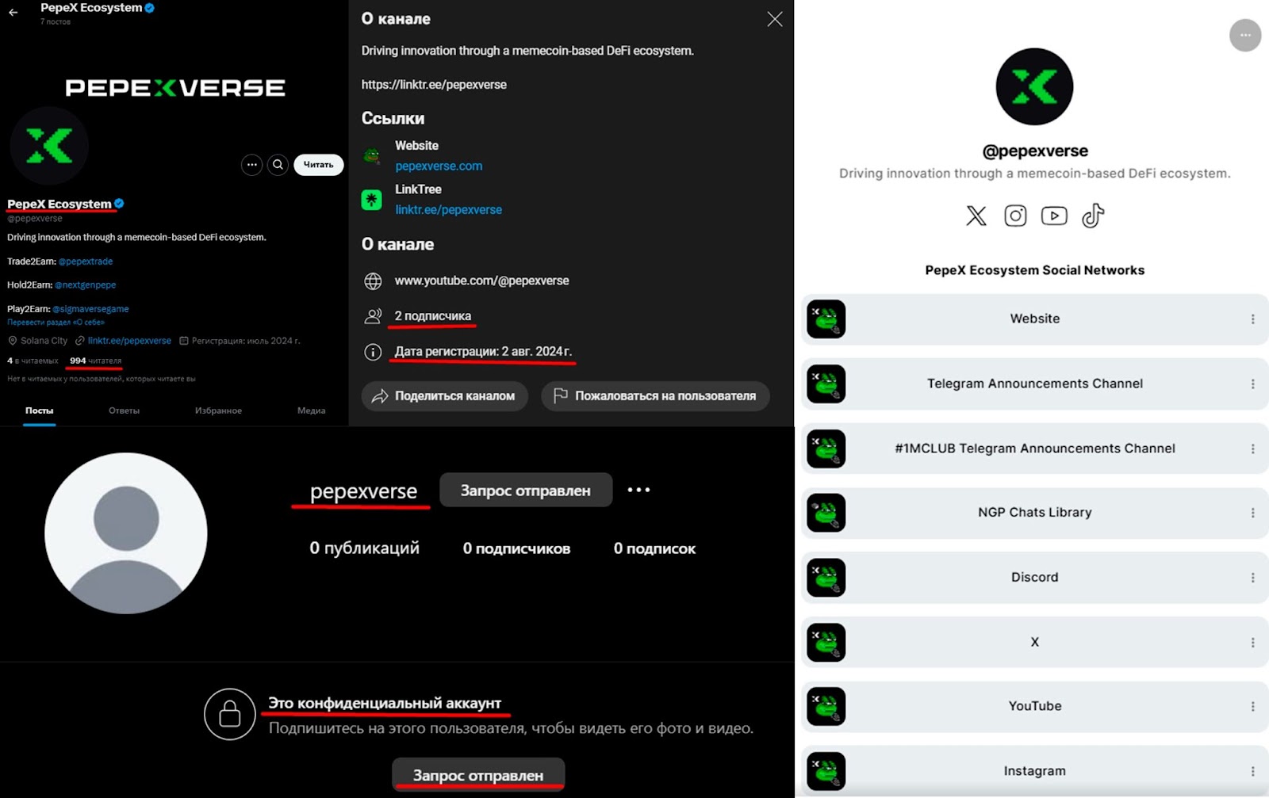Open share menu dots on Discord row
This screenshot has width=1269, height=798.
[1252, 578]
